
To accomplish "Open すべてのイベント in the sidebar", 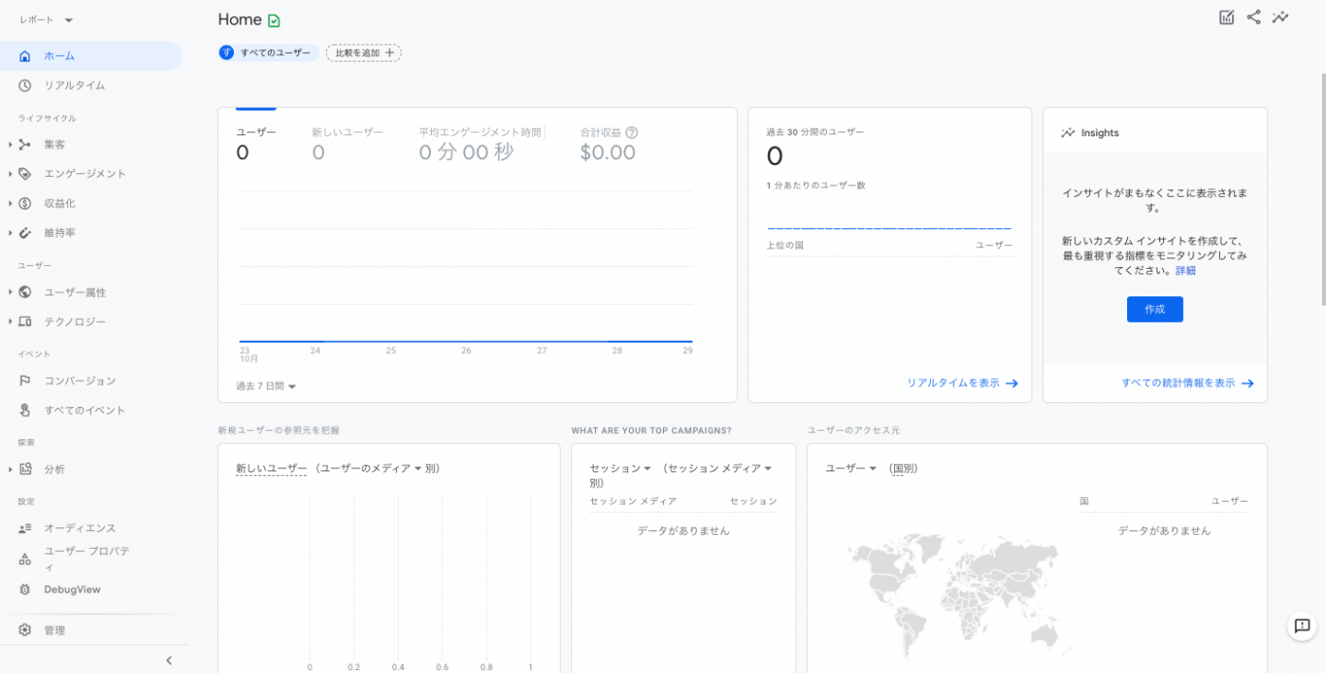I will coord(84,411).
